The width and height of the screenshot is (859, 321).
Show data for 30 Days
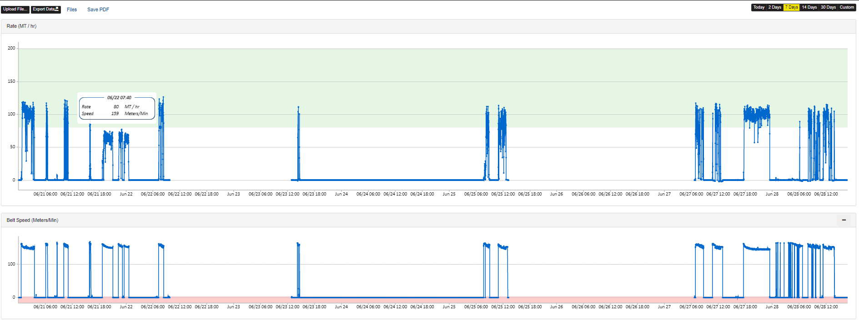click(x=828, y=7)
